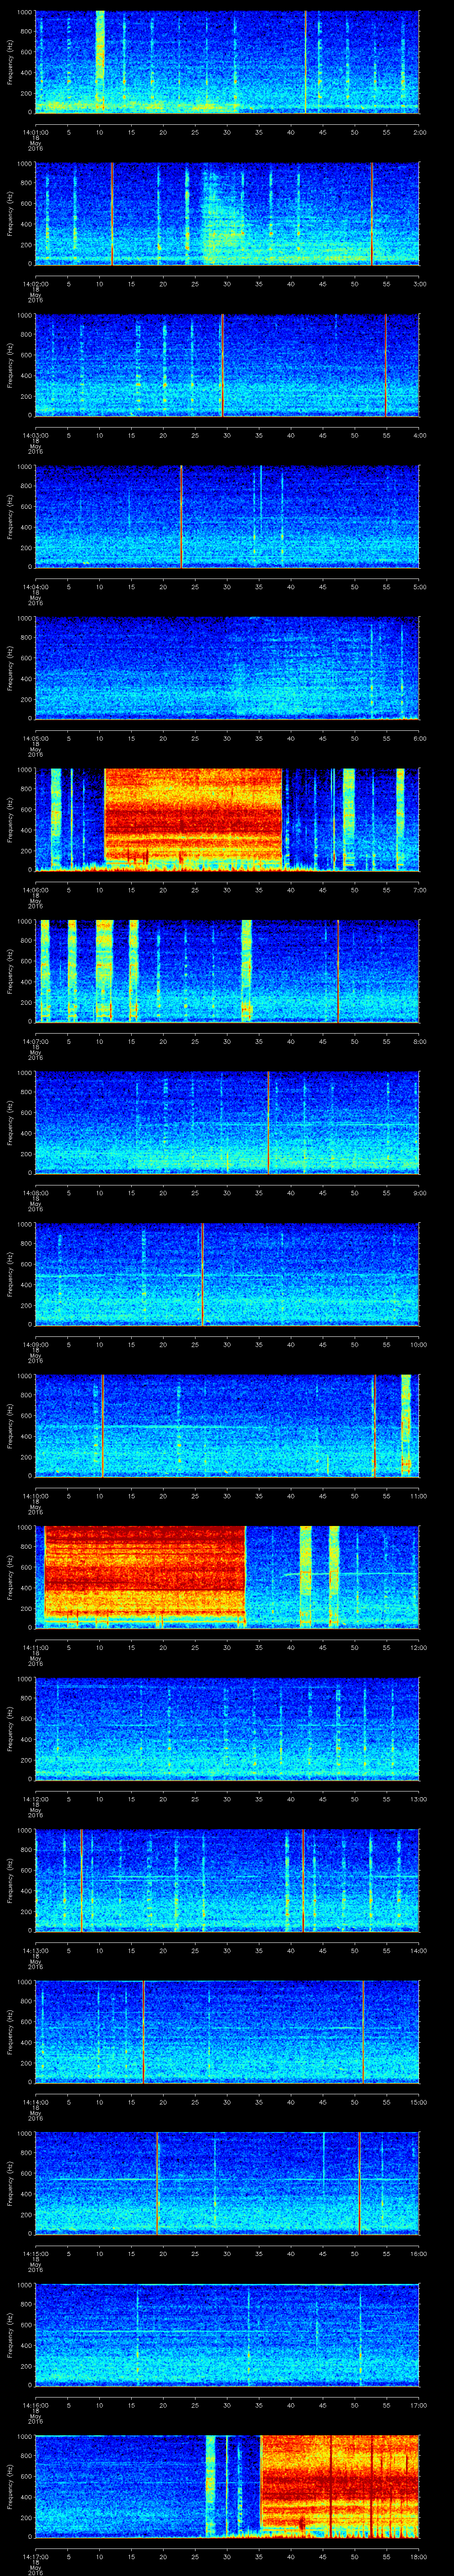Screen dimensions: 454x2576
Task: Select the 14:11:00 start time label
Action: (x=35, y=1647)
